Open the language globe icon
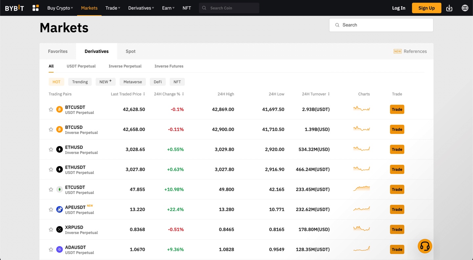The width and height of the screenshot is (473, 260). pyautogui.click(x=465, y=8)
